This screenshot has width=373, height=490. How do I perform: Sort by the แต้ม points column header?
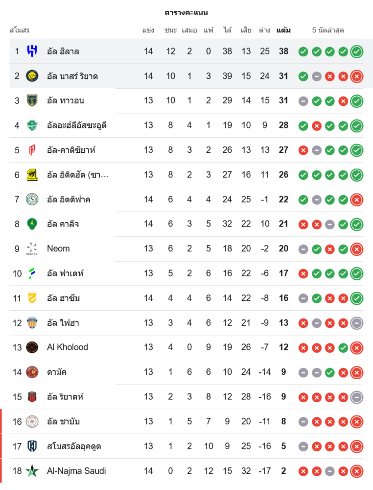click(283, 30)
